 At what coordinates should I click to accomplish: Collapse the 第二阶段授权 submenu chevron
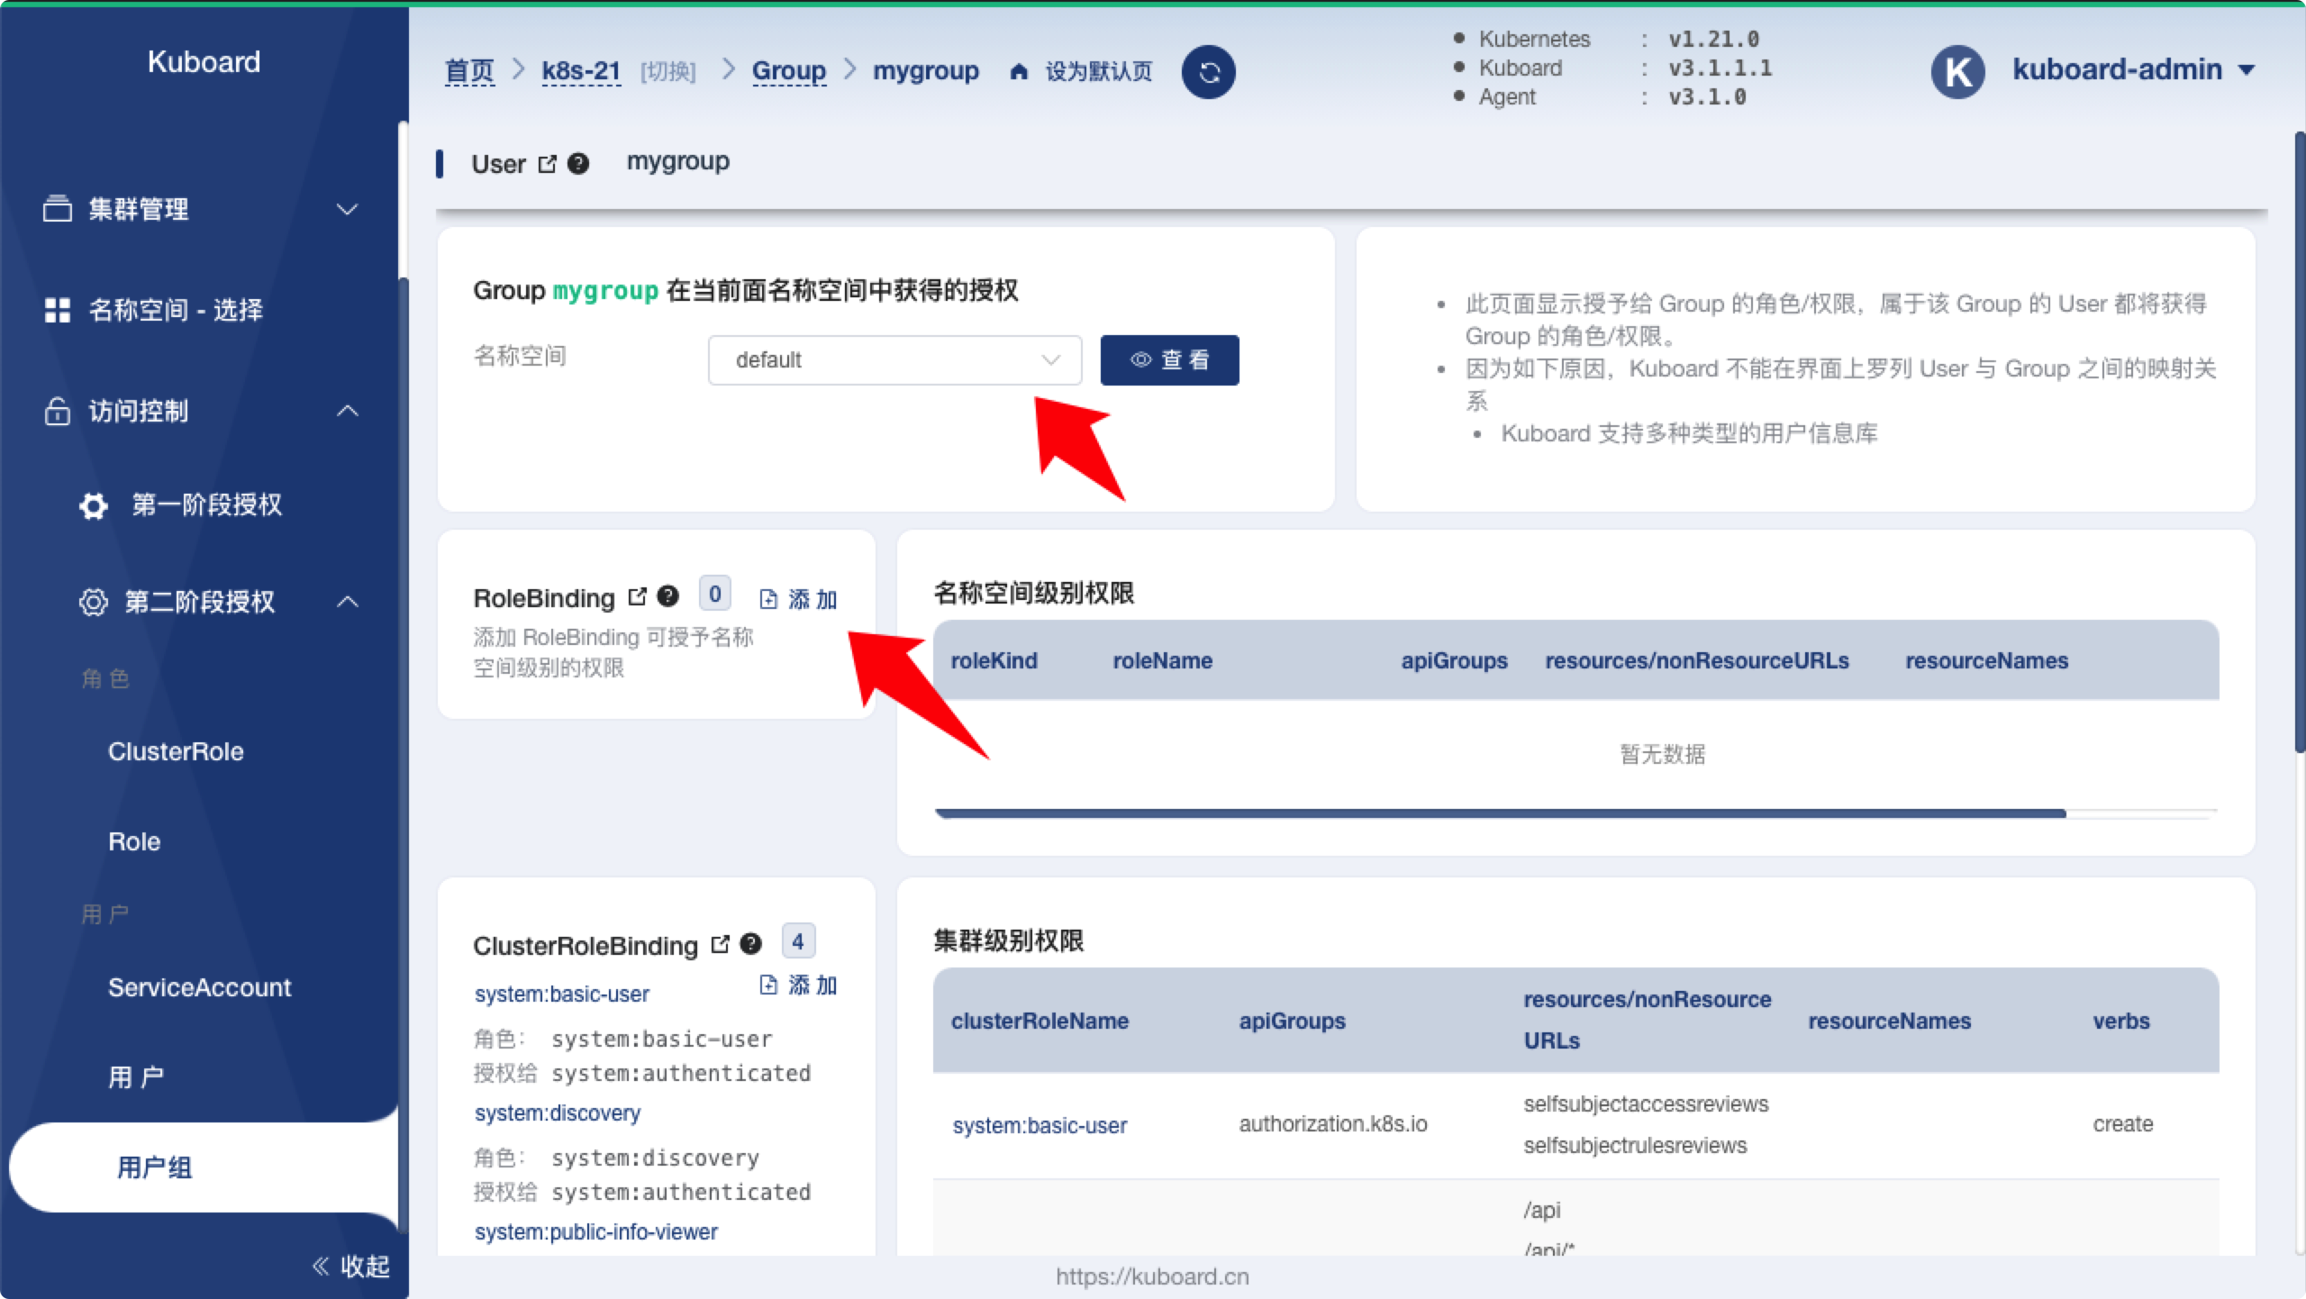pyautogui.click(x=348, y=602)
